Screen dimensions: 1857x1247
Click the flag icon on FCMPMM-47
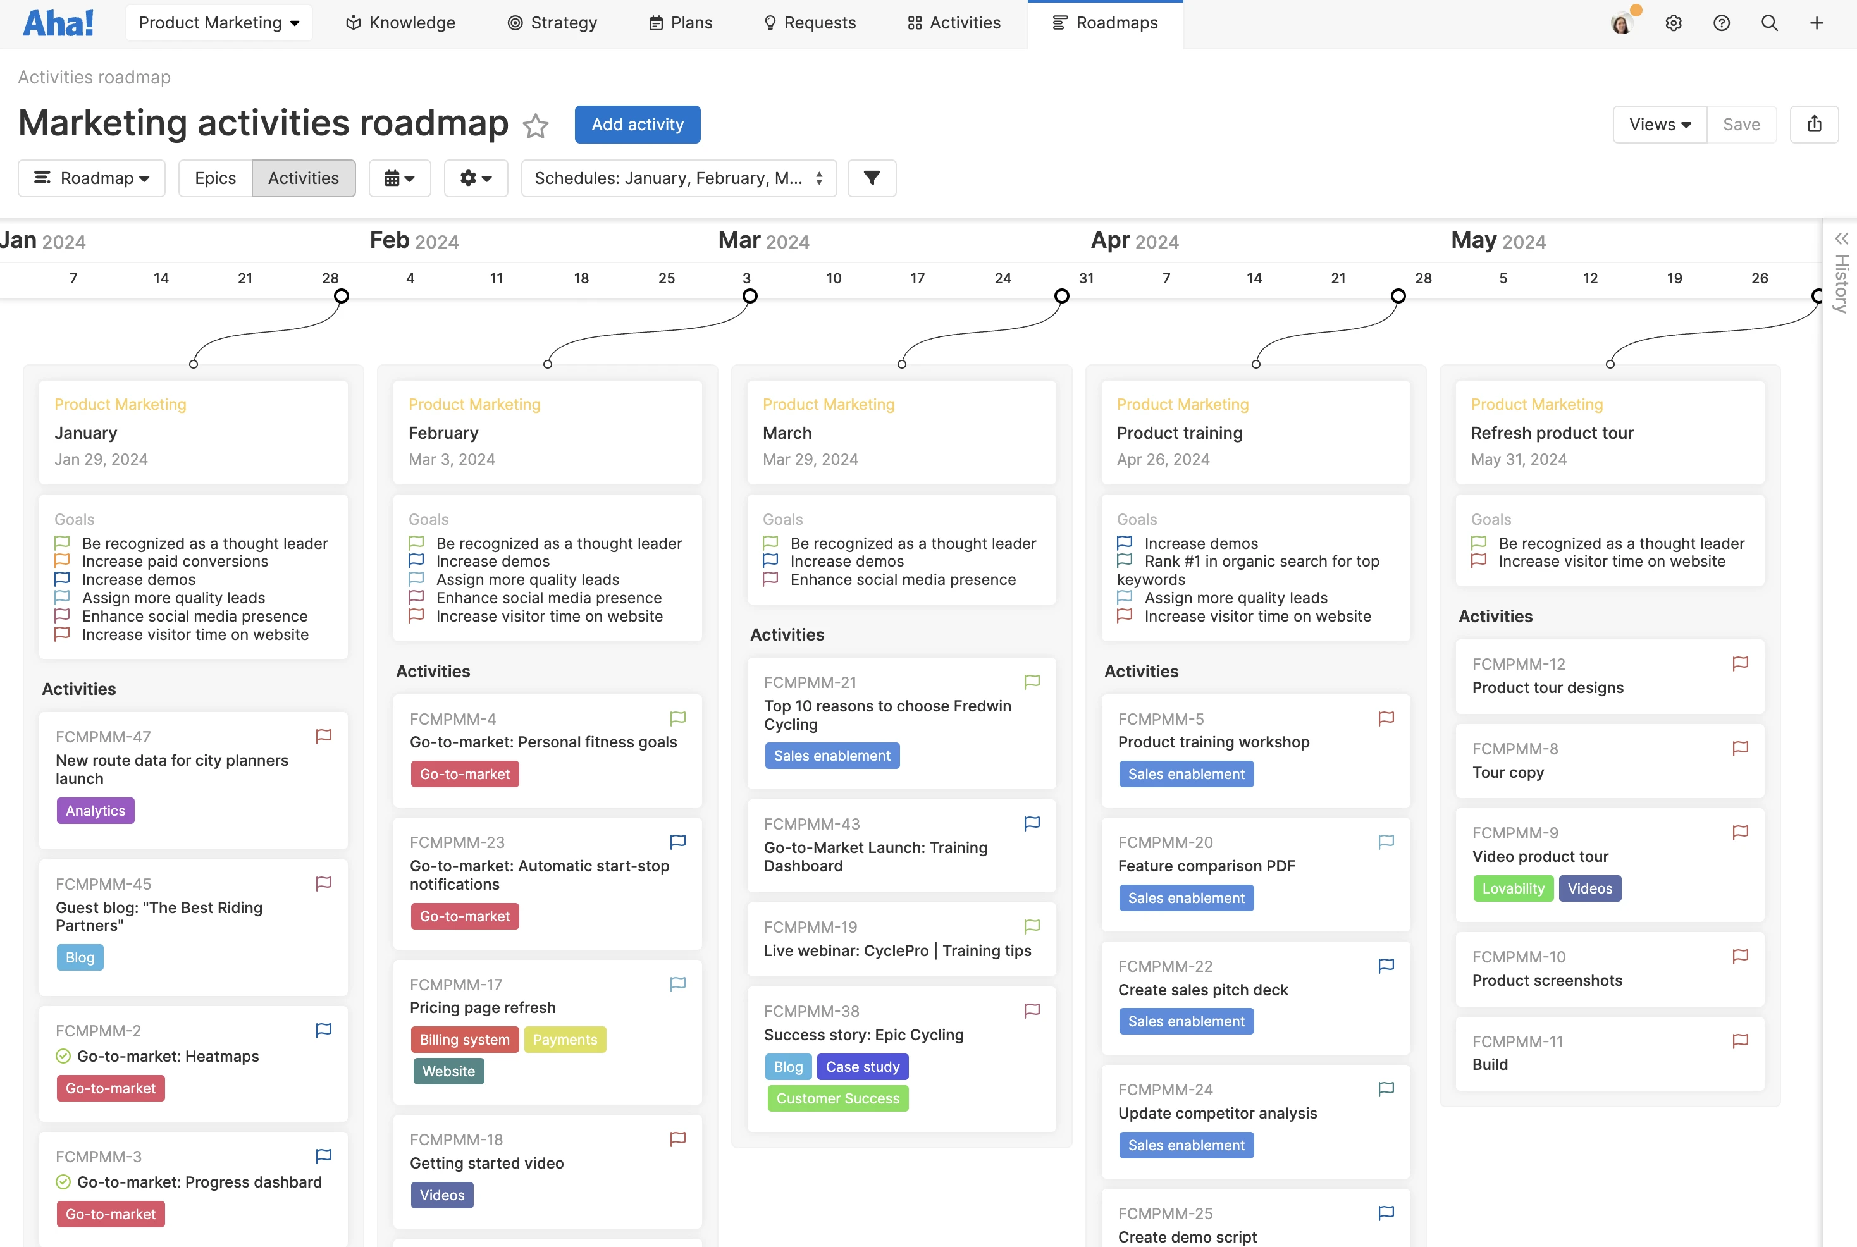pyautogui.click(x=323, y=737)
